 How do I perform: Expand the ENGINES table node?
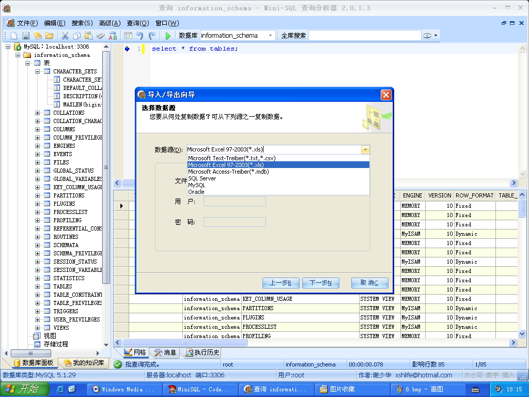click(37, 146)
